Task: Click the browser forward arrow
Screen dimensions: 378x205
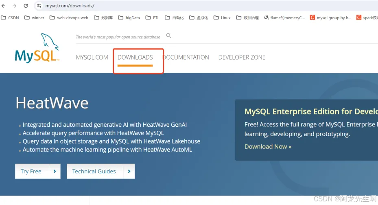Action: point(15,6)
